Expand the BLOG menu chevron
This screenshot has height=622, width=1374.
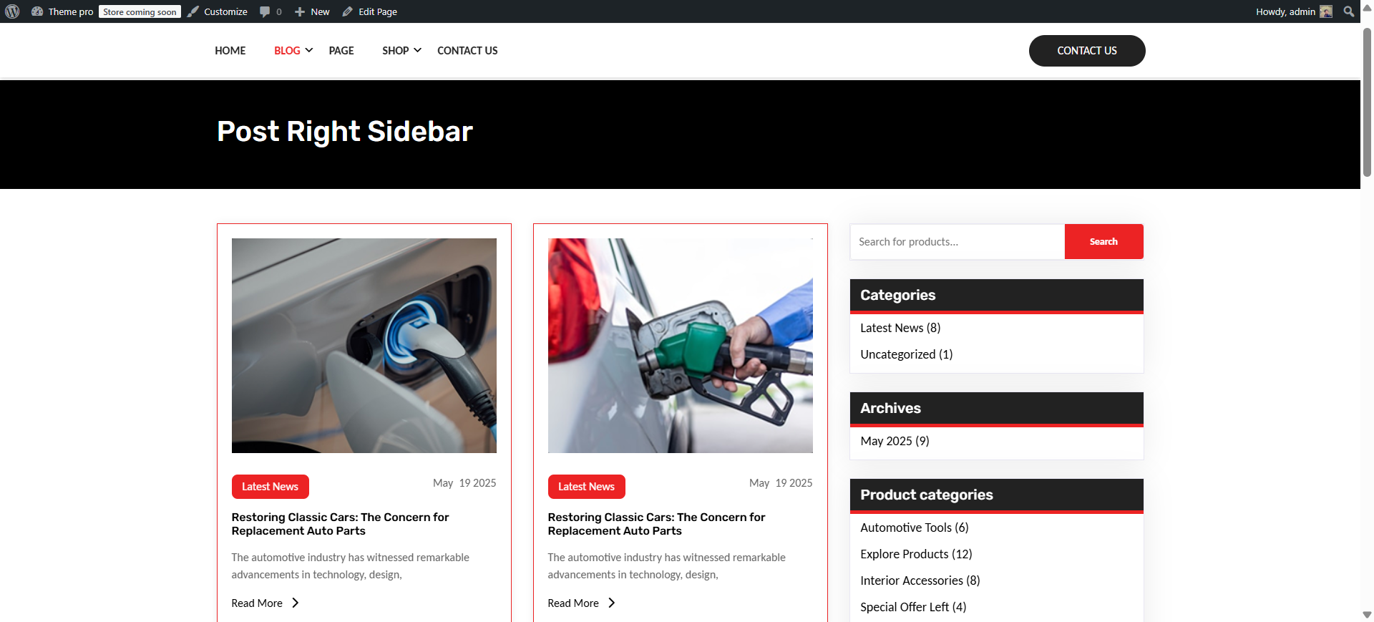[309, 50]
